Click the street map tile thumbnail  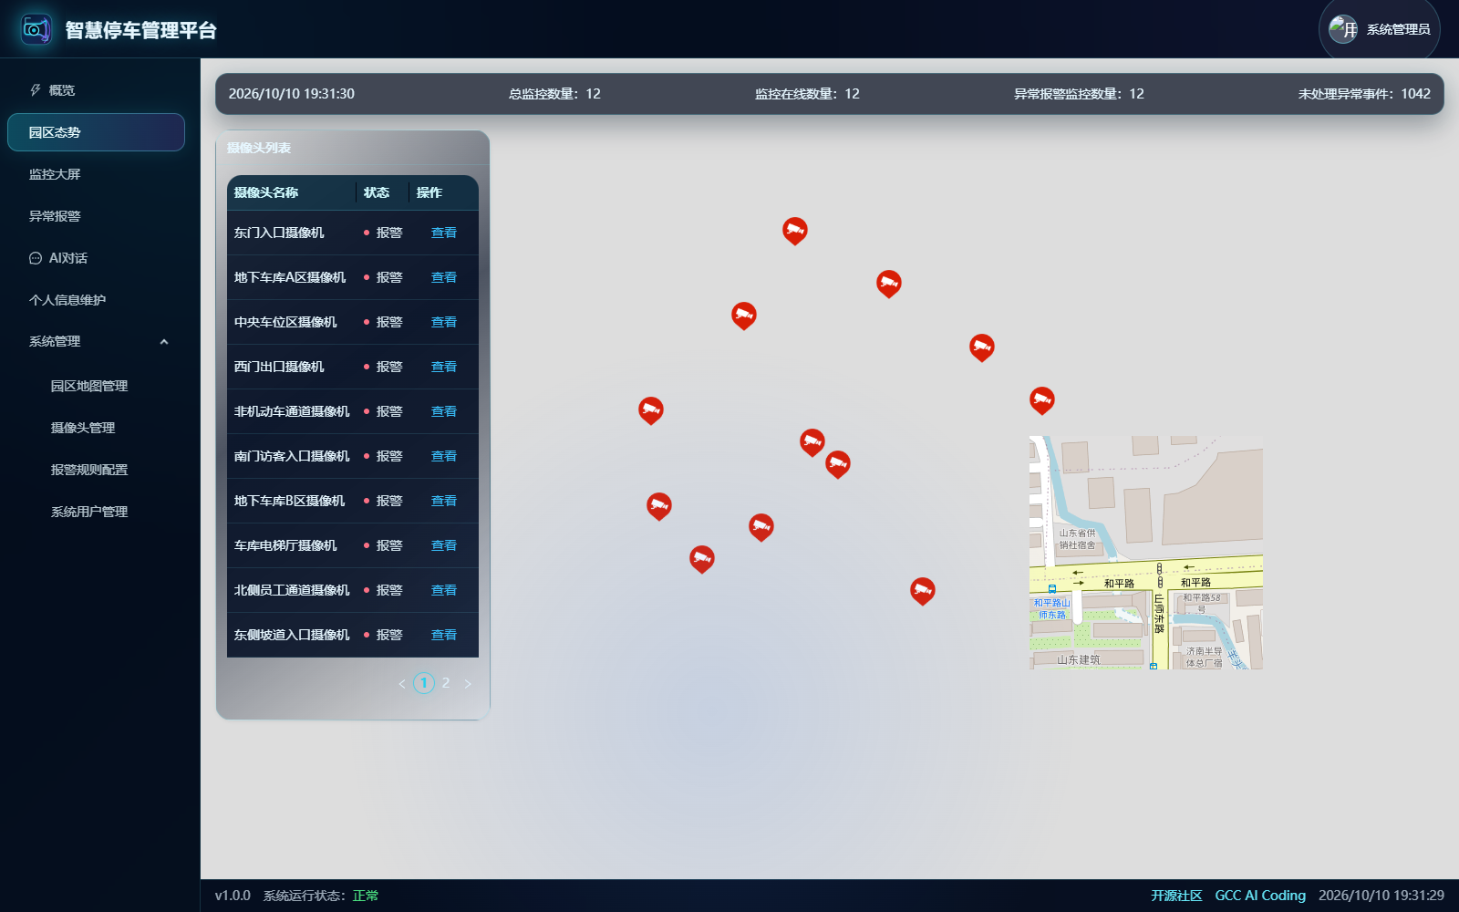click(1146, 553)
